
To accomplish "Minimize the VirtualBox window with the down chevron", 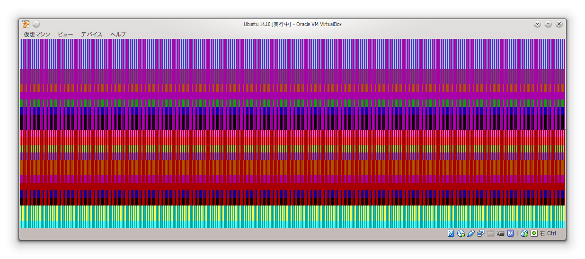I will (x=537, y=24).
